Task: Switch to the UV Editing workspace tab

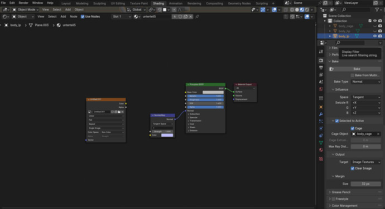Action: coord(118,3)
